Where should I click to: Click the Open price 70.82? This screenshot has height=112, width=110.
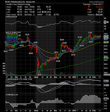(20, 7)
